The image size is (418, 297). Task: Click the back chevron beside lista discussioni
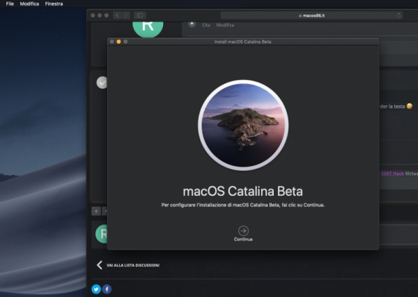tap(100, 265)
